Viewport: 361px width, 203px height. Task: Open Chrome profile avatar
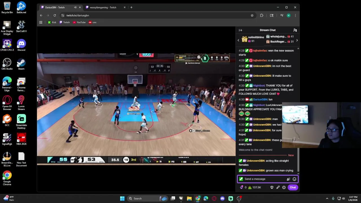coord(289,16)
